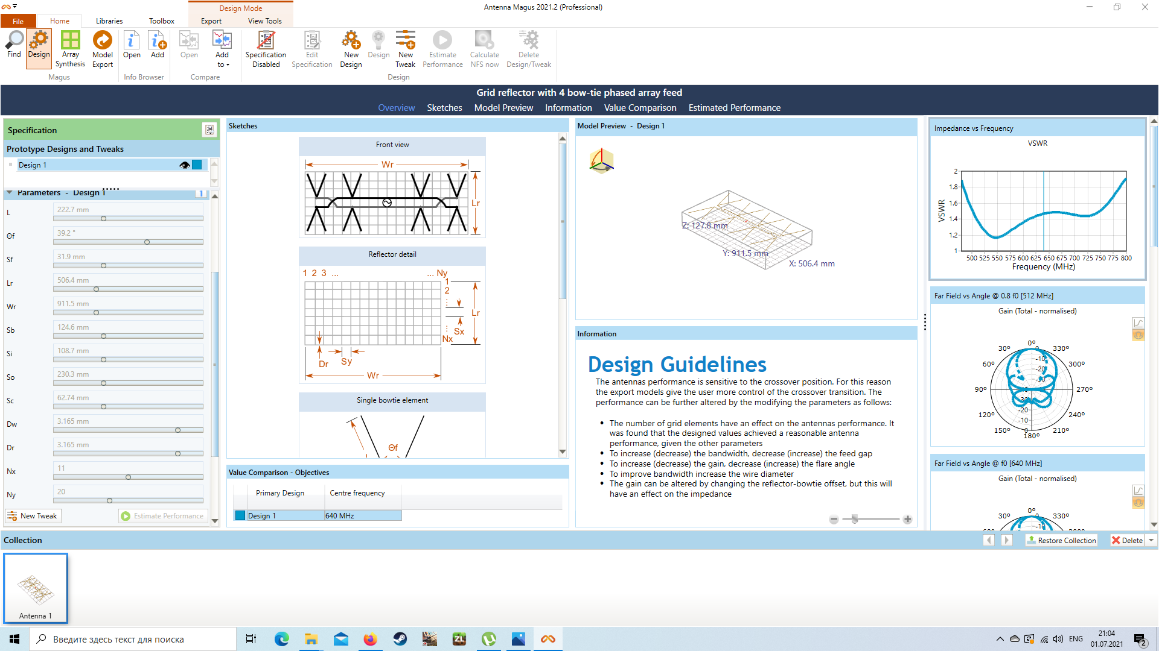Switch to the Sketches tab
Screen dimensions: 1159x651
(444, 108)
